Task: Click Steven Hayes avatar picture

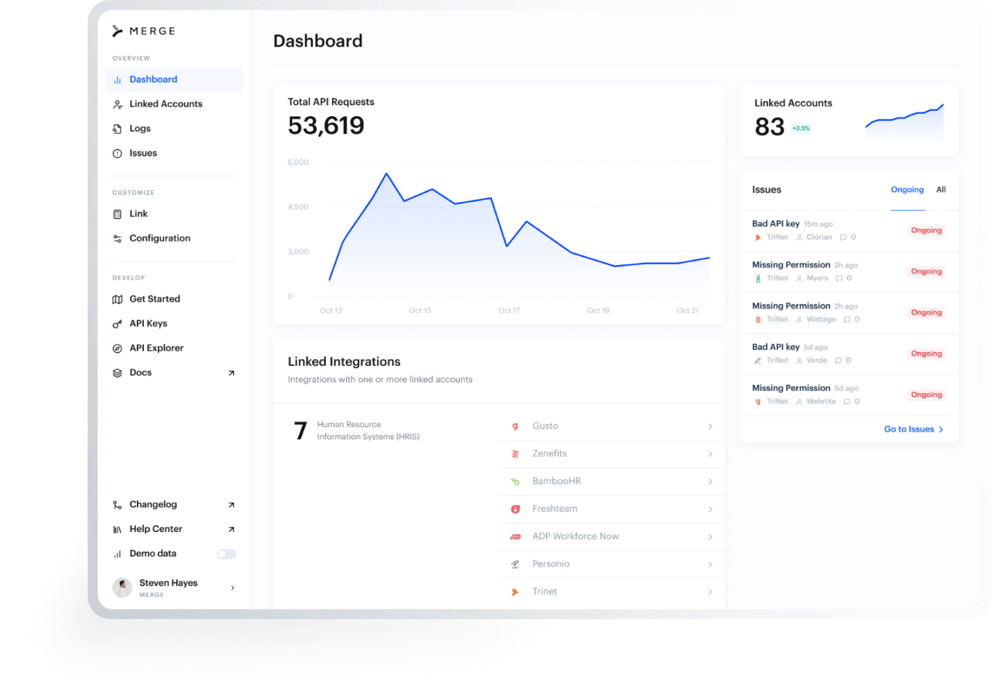Action: pyautogui.click(x=122, y=588)
